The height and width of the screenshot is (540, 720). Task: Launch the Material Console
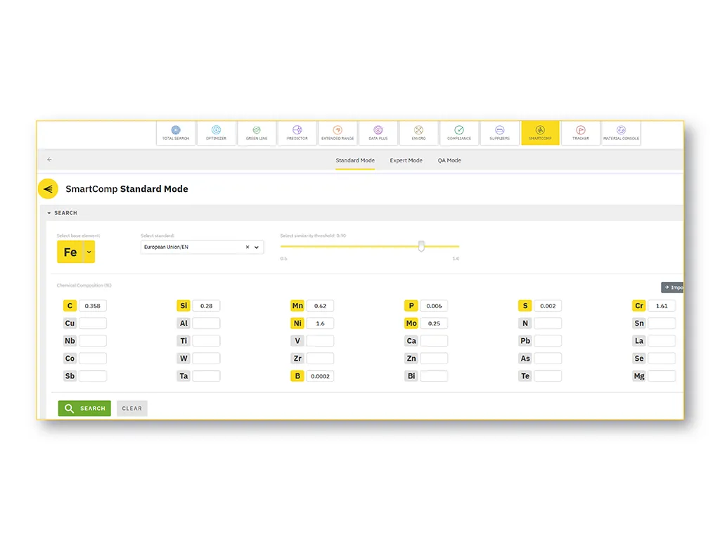(621, 133)
